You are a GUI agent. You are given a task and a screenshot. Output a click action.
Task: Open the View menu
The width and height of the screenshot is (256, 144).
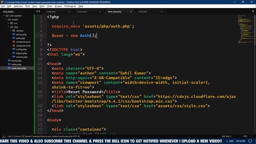click(x=35, y=6)
